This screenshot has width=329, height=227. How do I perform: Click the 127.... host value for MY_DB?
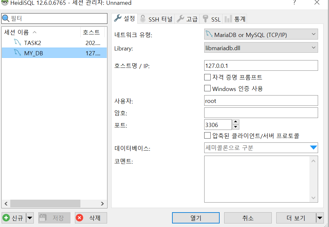93,53
